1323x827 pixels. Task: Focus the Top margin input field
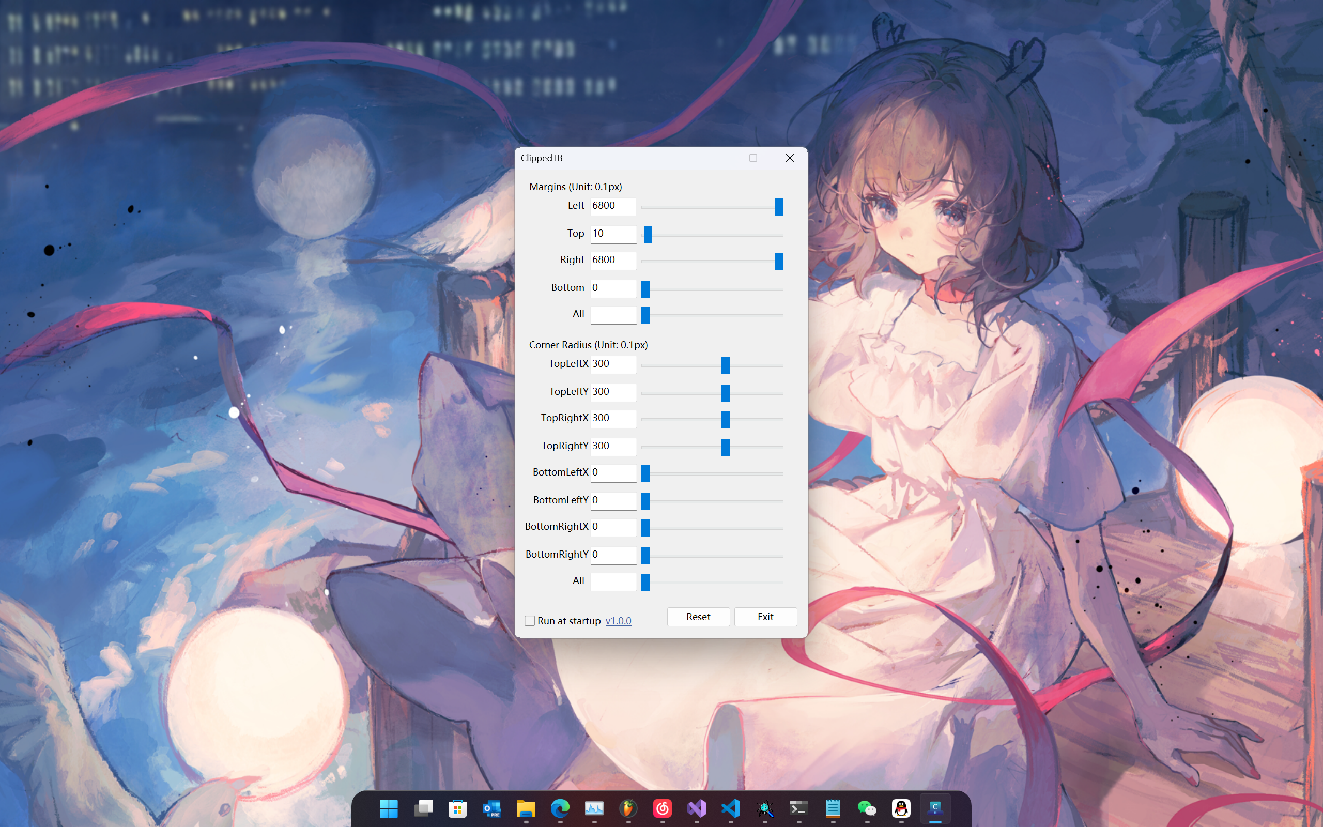[x=613, y=234]
